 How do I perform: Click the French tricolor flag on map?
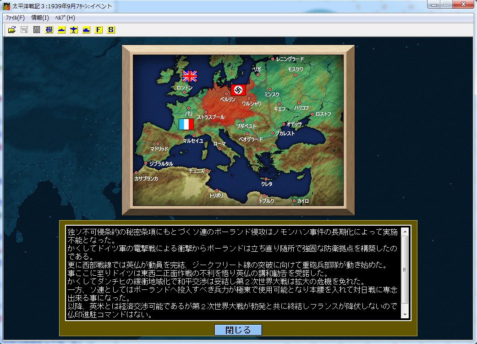(186, 124)
